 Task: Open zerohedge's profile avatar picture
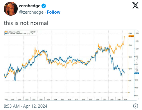(11, 9)
